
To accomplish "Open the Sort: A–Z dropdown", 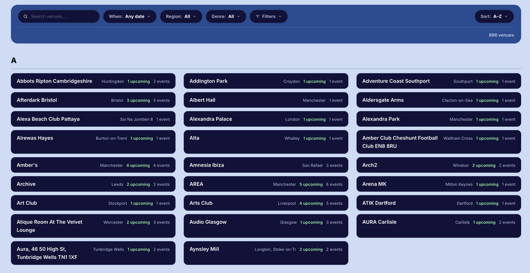I will tap(494, 16).
